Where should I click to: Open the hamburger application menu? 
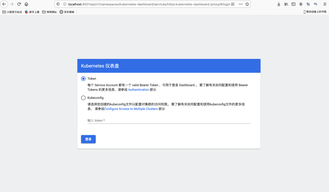coord(325,4)
